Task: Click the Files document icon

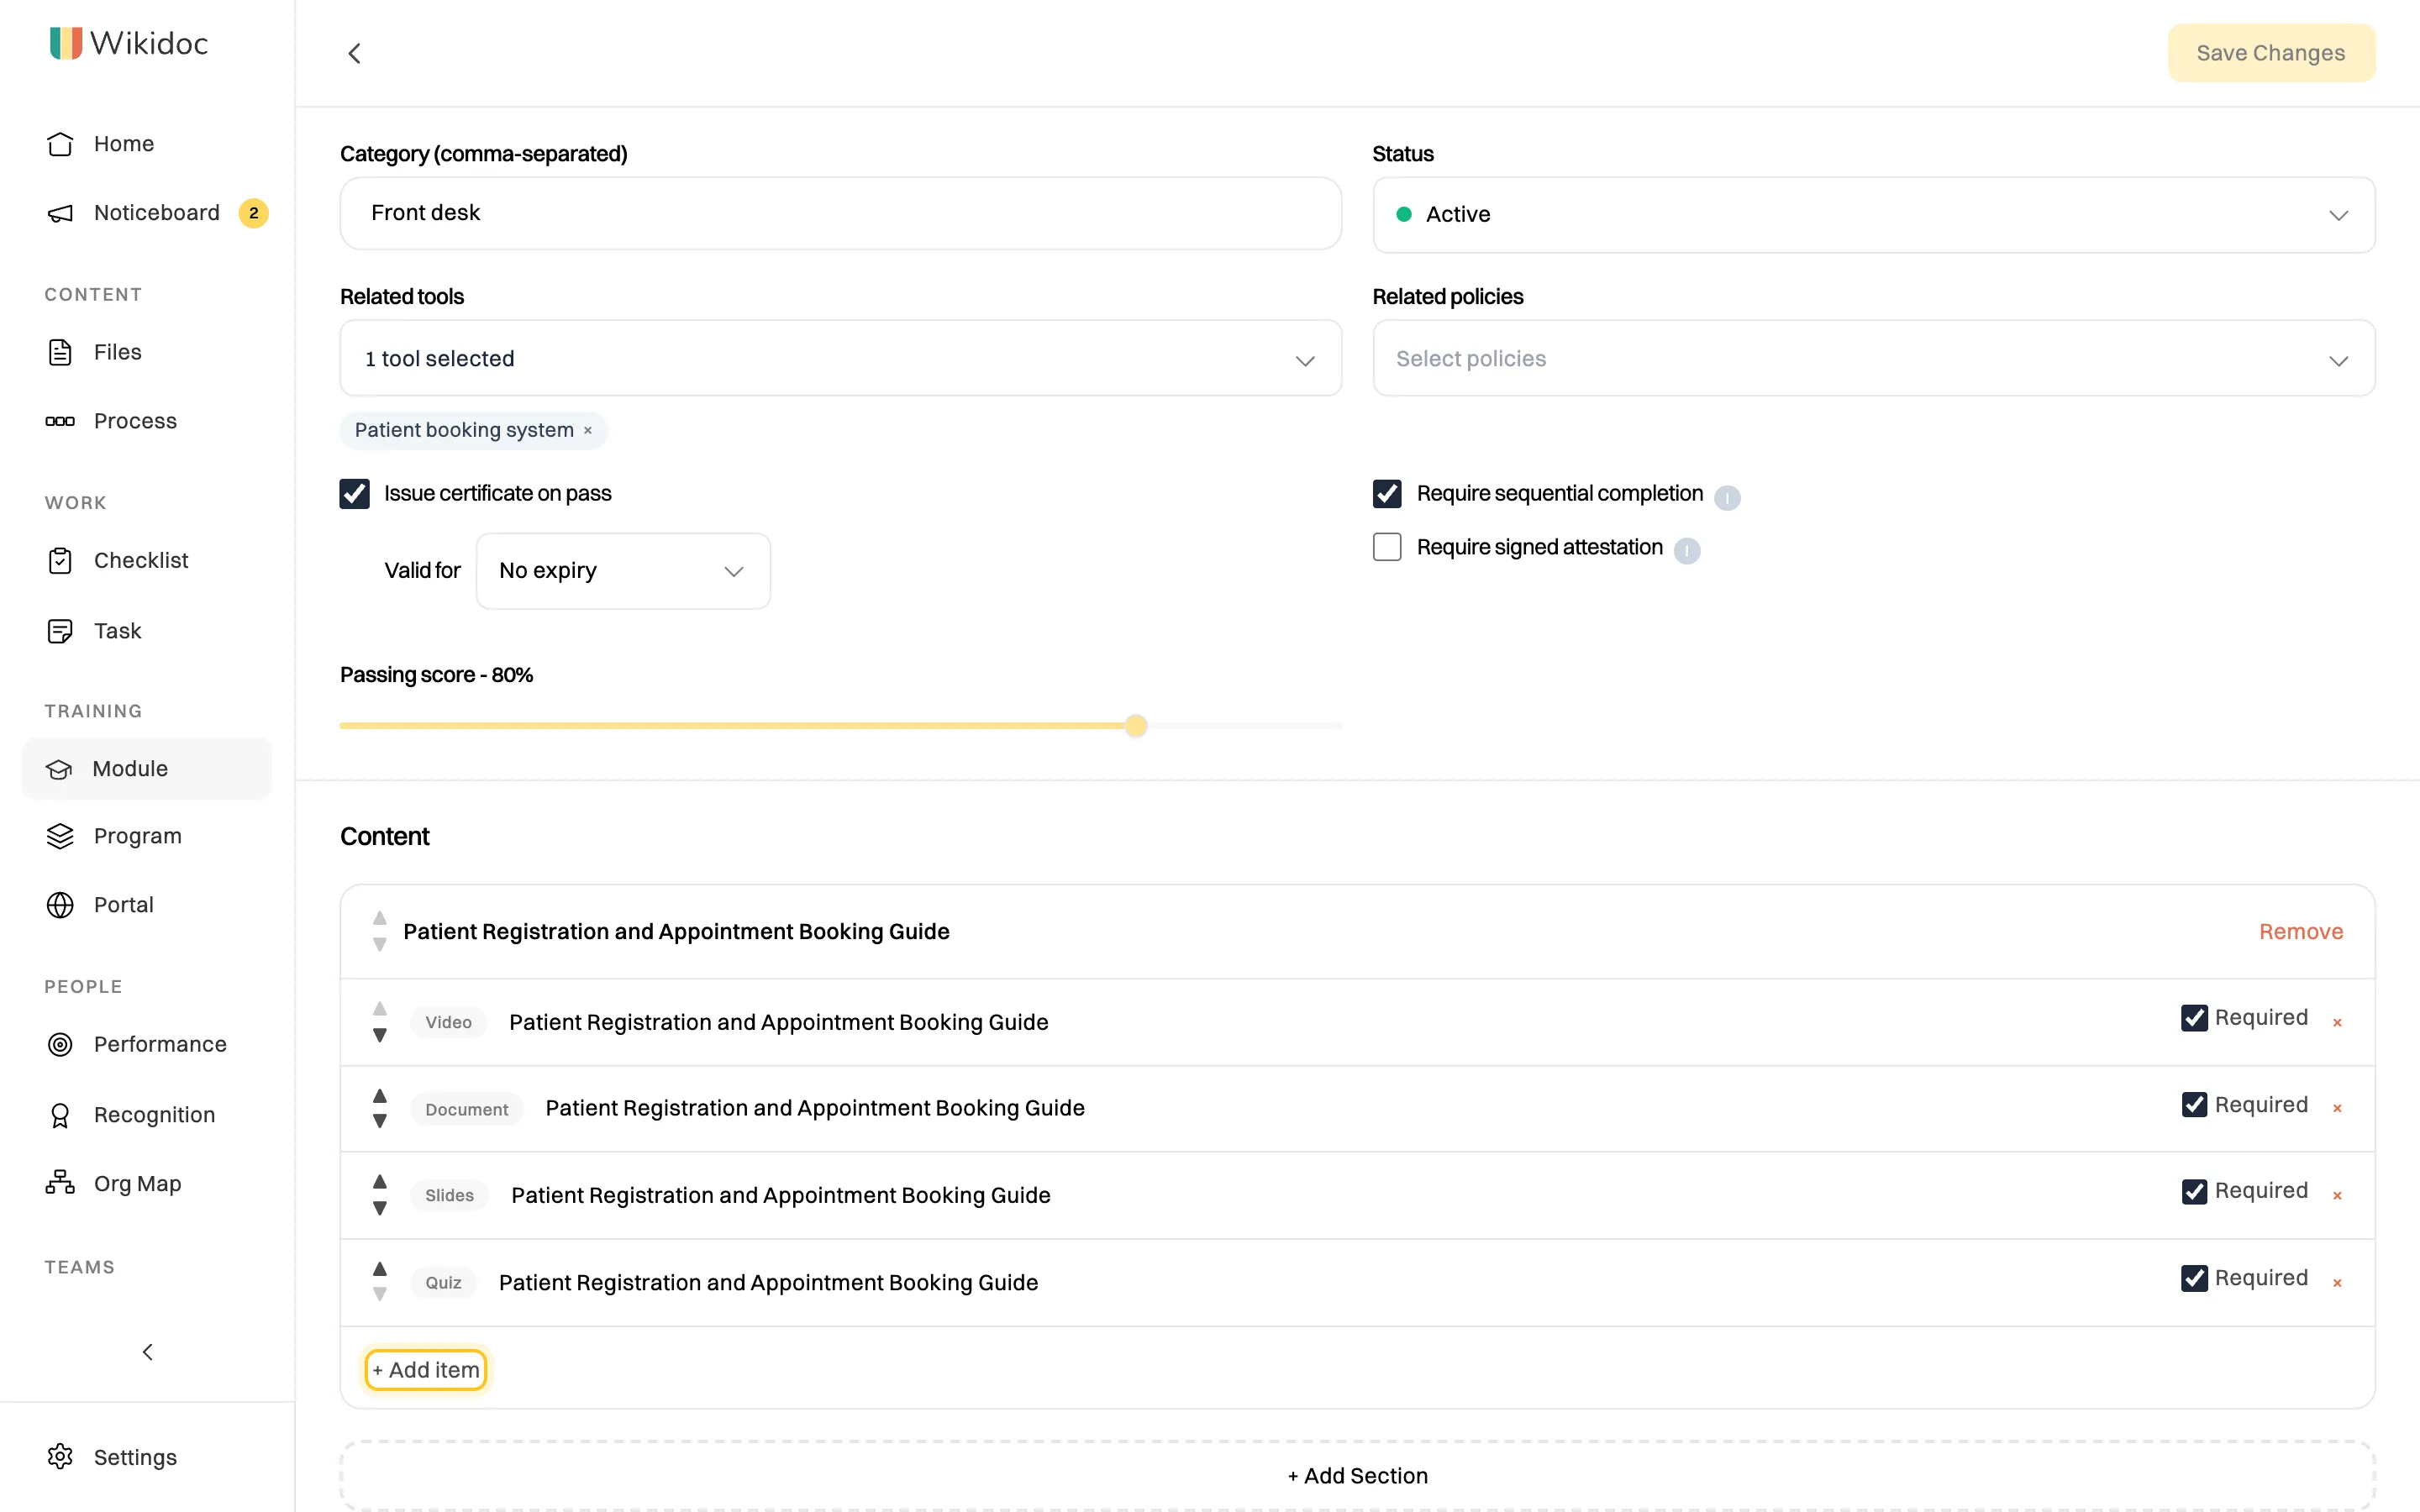Action: 60,352
